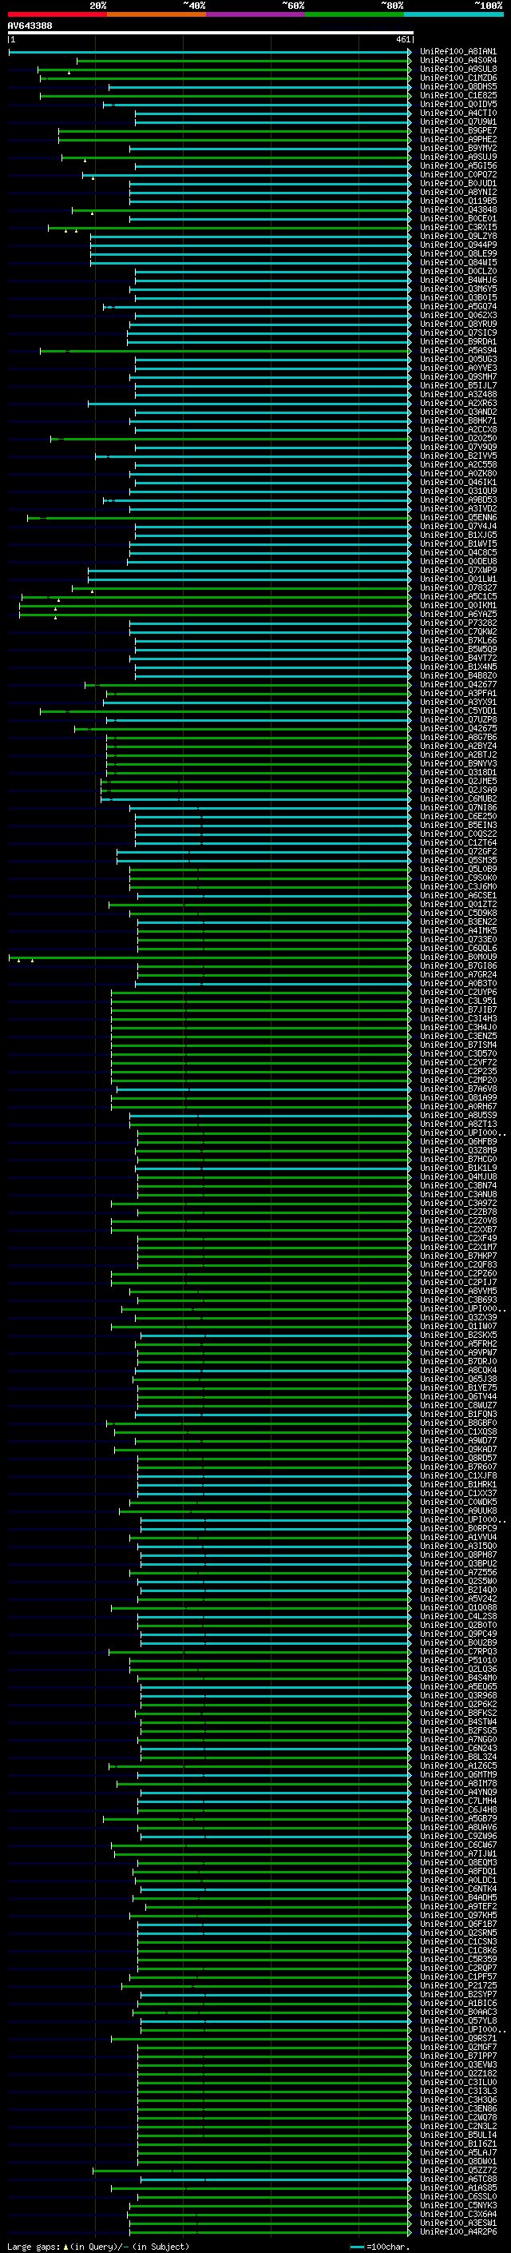Select hit UniRef100_B3EN22
This screenshot has width=511, height=2253.
(458, 922)
